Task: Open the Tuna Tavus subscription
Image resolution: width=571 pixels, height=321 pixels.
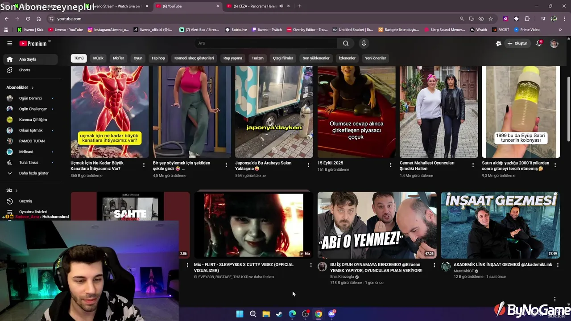Action: (x=30, y=162)
